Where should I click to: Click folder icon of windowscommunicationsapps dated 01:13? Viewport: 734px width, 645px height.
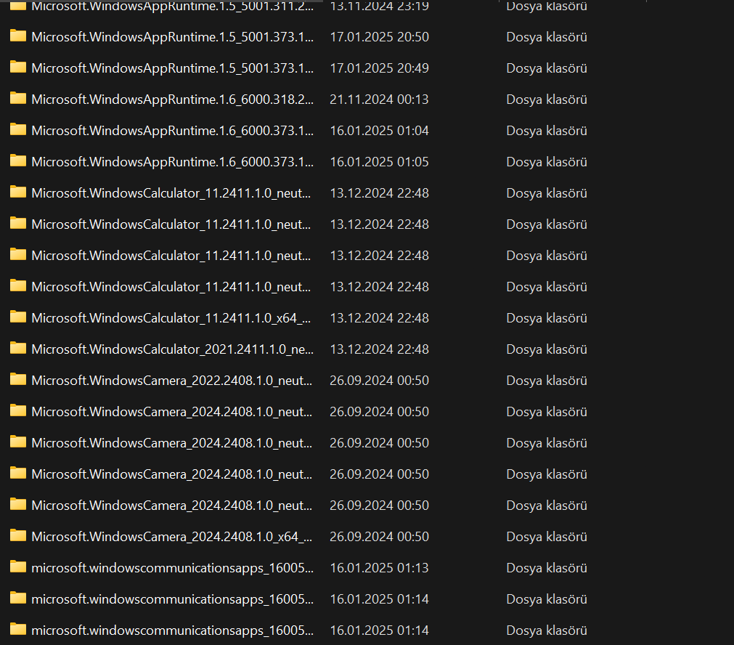18,567
